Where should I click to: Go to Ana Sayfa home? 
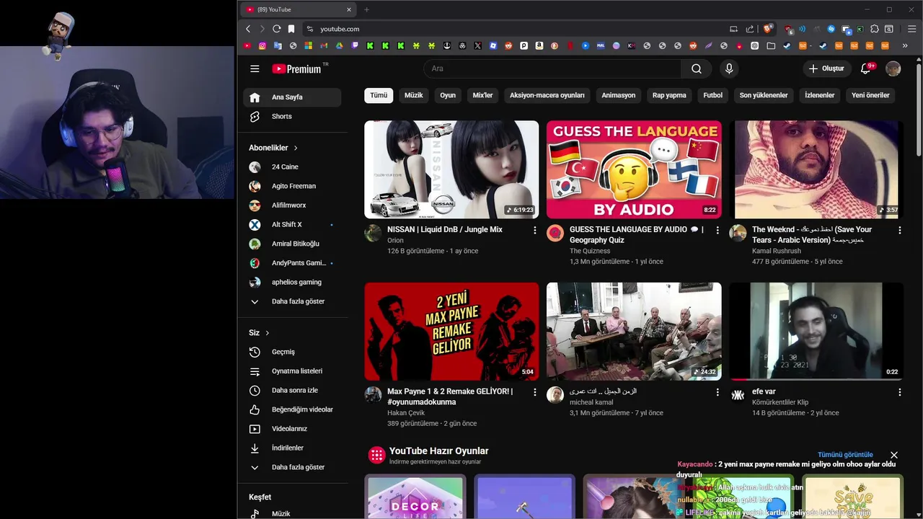click(292, 97)
